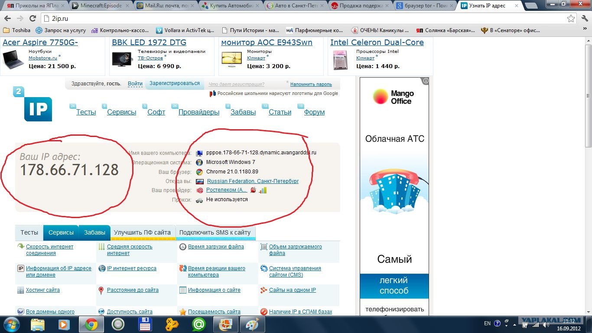Click the IP address 178.66.71.128 text
The image size is (592, 333).
tap(69, 170)
